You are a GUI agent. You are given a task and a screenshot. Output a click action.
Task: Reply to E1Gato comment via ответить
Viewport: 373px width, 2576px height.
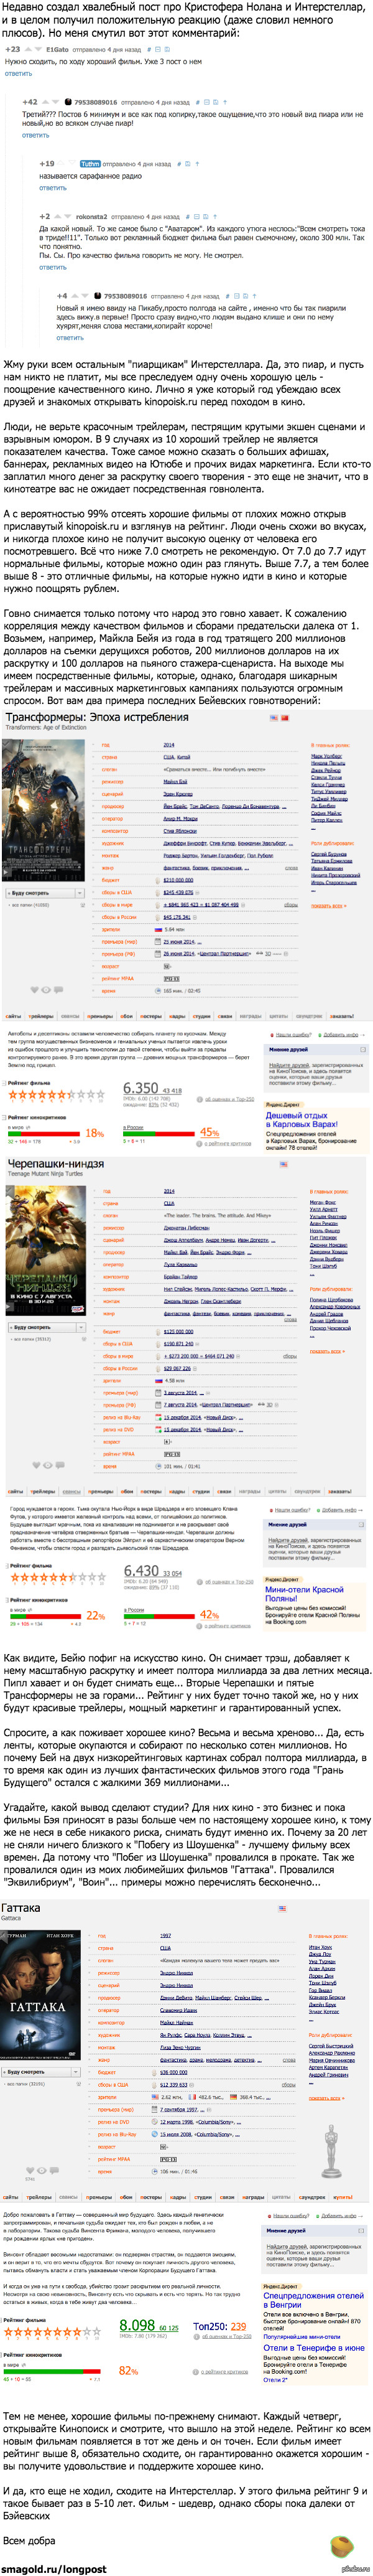click(19, 73)
